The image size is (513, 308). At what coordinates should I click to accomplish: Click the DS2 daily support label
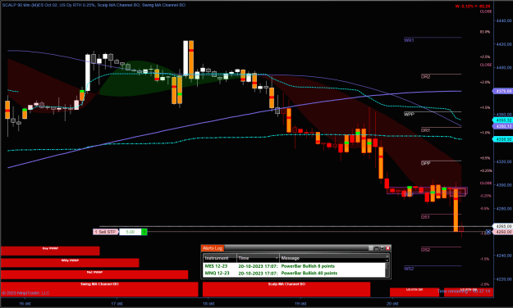coord(425,250)
